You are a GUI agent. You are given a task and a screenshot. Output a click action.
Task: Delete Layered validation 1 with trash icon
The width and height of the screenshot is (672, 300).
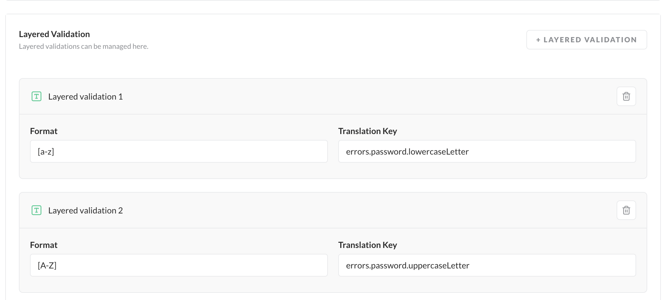626,96
